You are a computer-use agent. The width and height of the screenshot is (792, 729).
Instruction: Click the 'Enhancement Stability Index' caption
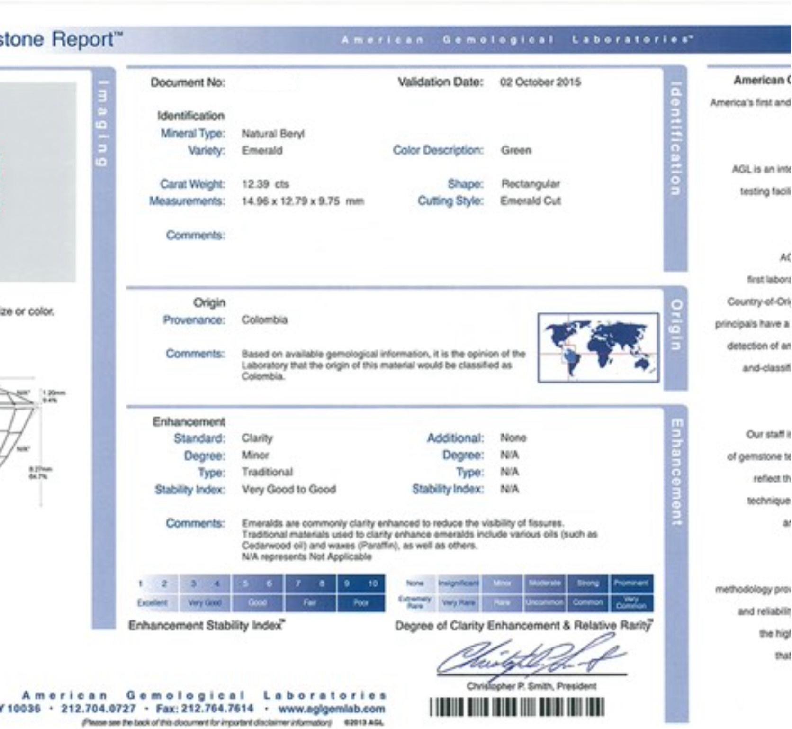tap(207, 626)
